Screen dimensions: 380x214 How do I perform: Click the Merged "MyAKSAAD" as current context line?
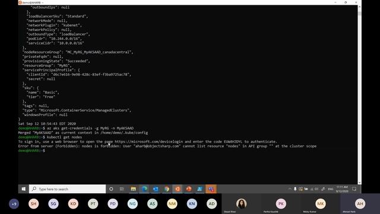click(x=83, y=133)
